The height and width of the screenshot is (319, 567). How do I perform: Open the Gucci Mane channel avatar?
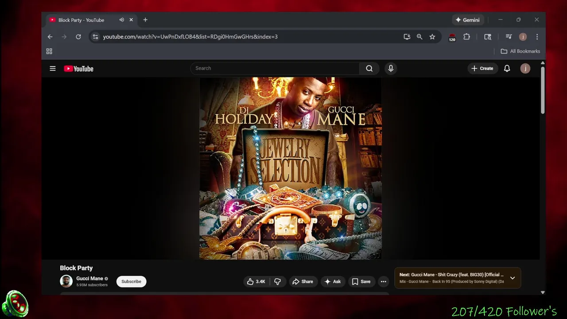(x=66, y=281)
